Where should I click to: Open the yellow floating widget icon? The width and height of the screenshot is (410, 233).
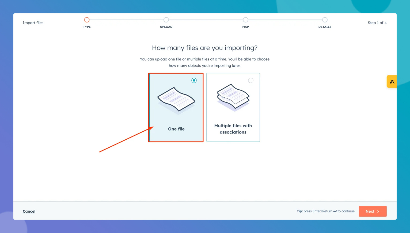click(x=392, y=82)
